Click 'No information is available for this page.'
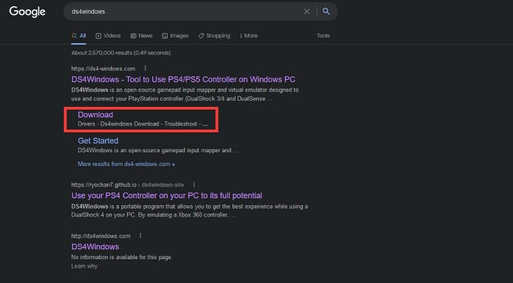513x283 pixels. pos(122,257)
